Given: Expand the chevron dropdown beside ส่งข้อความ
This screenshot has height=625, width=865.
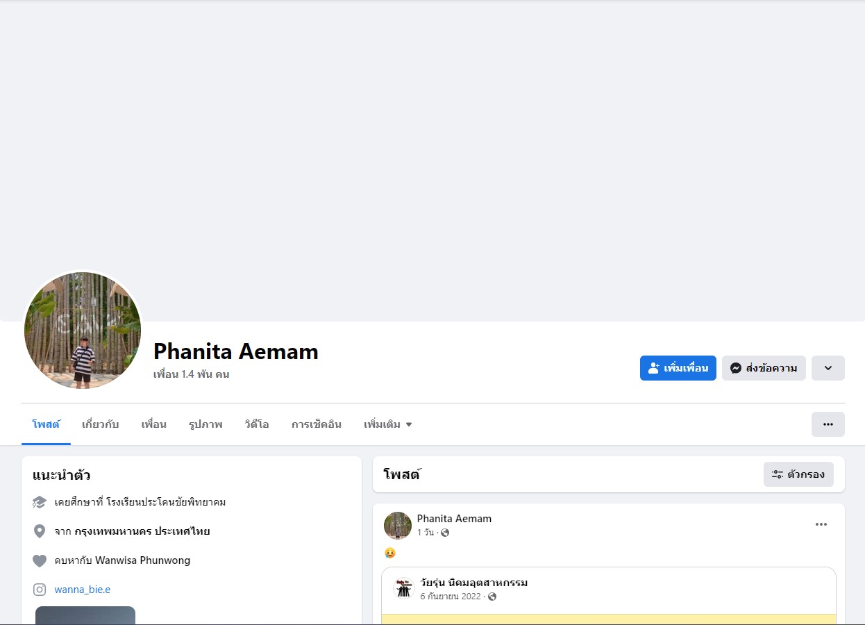Looking at the screenshot, I should pyautogui.click(x=828, y=368).
